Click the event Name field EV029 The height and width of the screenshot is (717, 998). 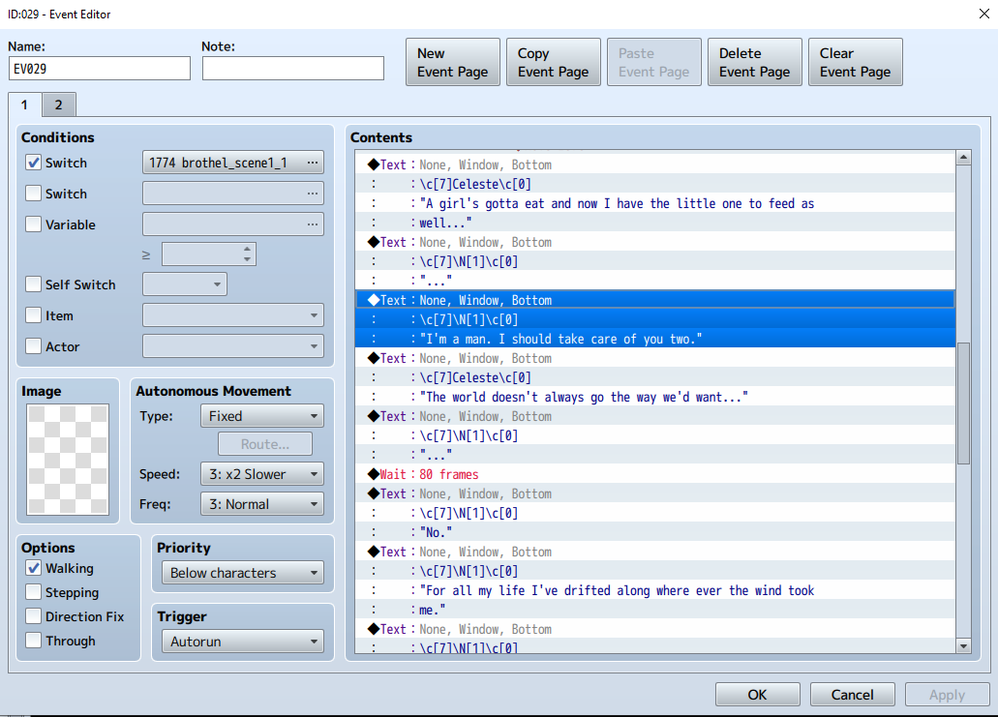[100, 68]
